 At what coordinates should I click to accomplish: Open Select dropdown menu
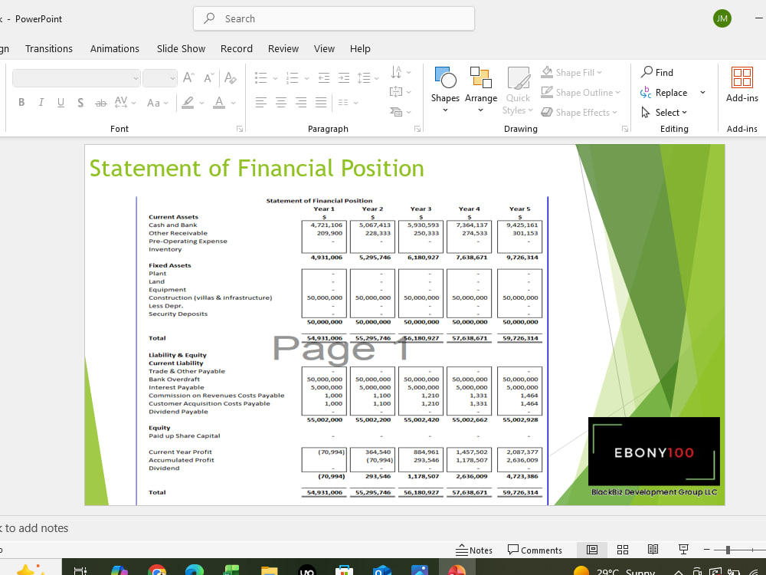click(664, 113)
